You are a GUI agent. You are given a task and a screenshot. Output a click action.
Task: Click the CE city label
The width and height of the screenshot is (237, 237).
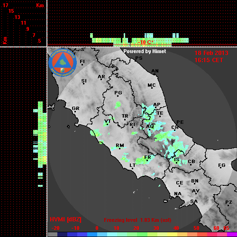180,183
